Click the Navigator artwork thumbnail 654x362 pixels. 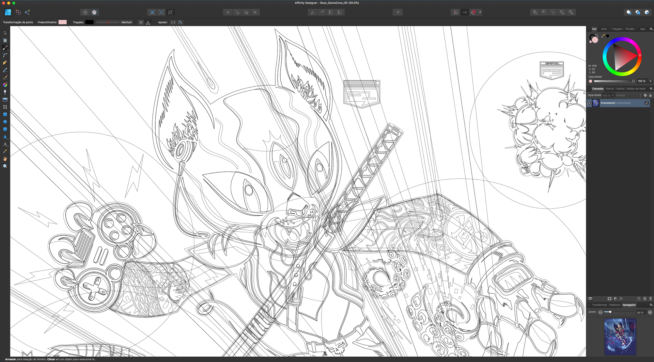click(x=620, y=336)
